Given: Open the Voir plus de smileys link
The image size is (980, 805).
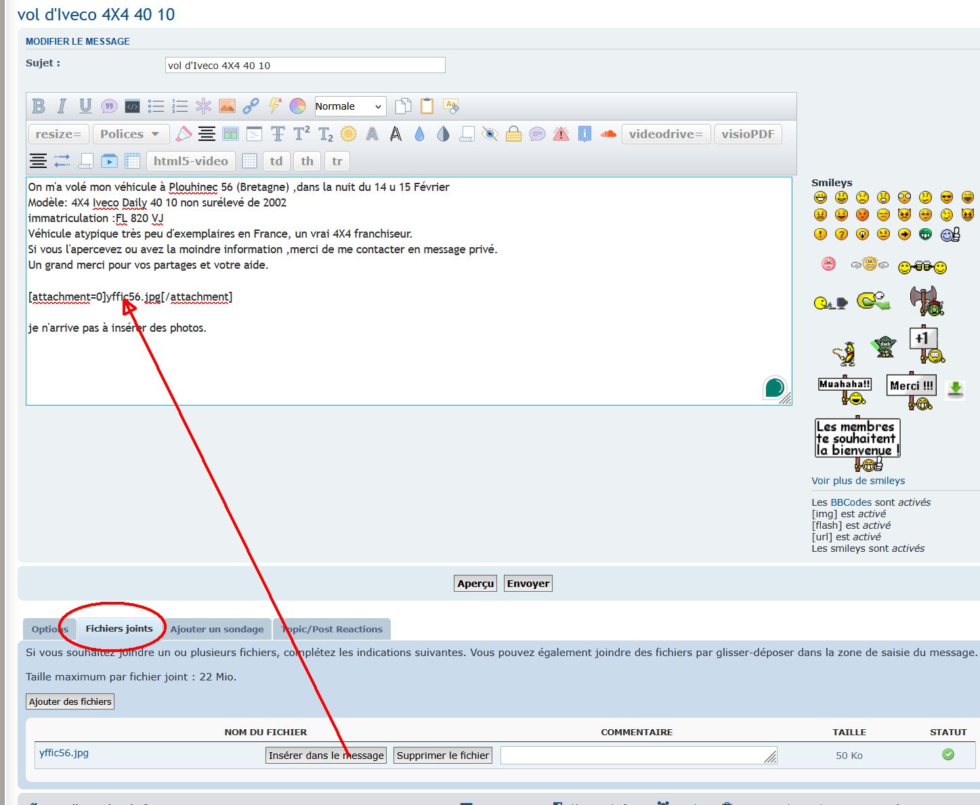Looking at the screenshot, I should coord(858,481).
